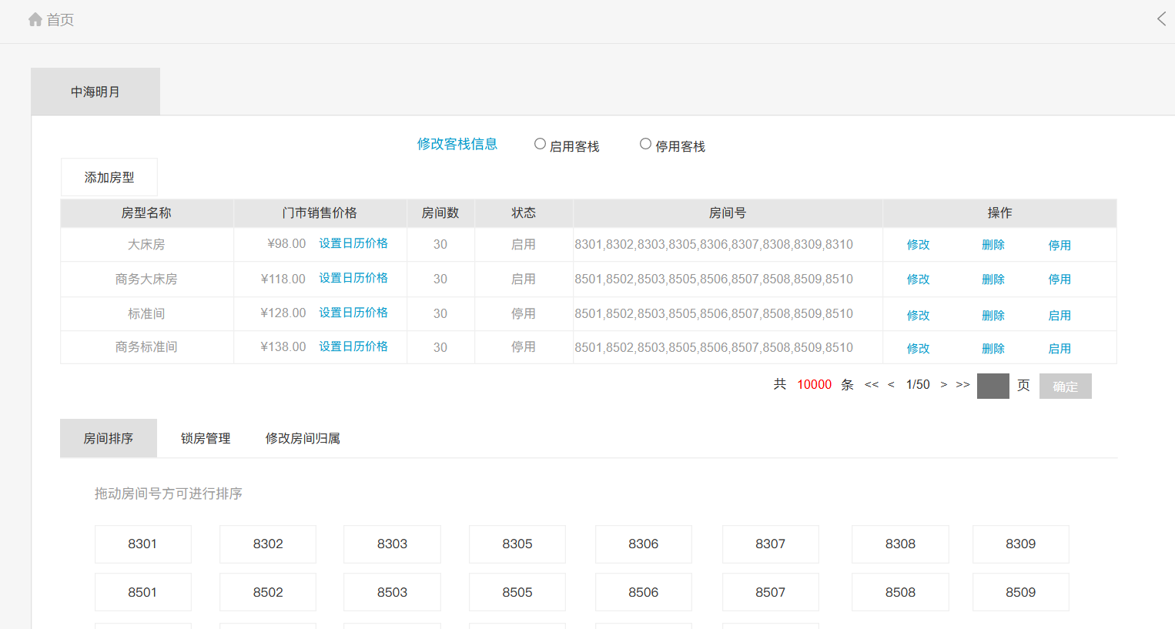Image resolution: width=1175 pixels, height=629 pixels.
Task: Click the 商务标准间 room type name
Action: (x=146, y=347)
